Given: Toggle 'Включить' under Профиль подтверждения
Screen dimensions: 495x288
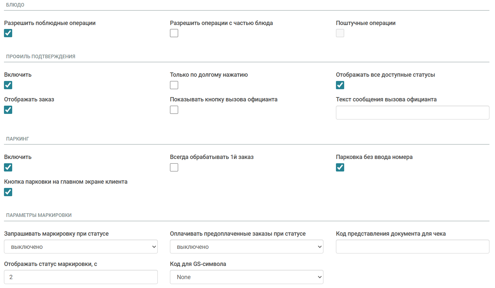Looking at the screenshot, I should [8, 85].
